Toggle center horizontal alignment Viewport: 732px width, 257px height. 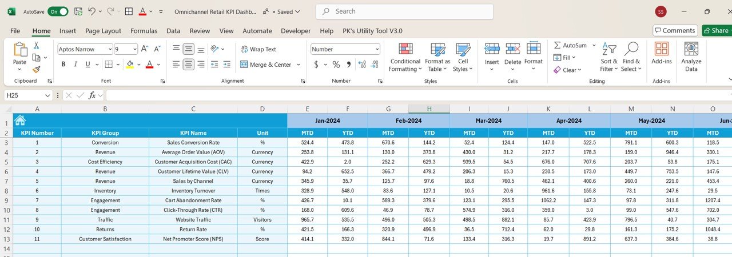point(189,65)
